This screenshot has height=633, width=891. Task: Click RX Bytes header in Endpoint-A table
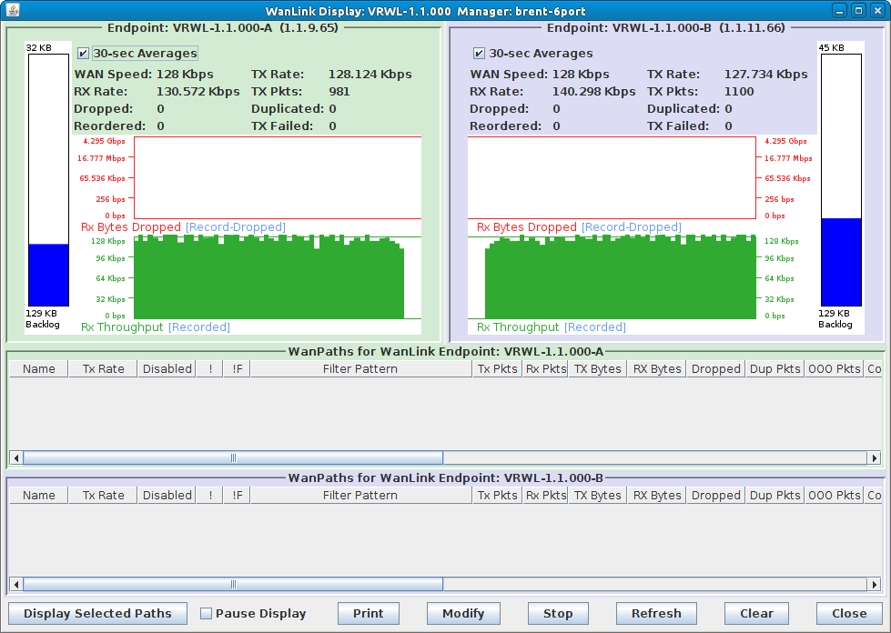click(x=657, y=369)
